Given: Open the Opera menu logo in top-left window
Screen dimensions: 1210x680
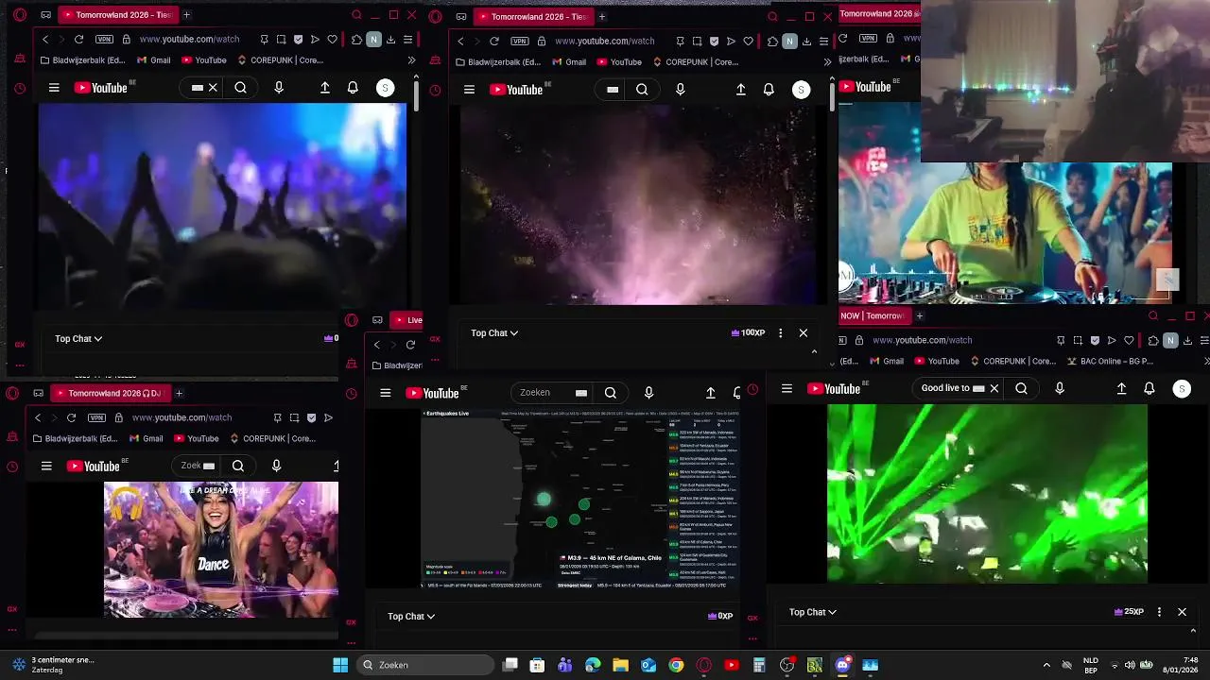Looking at the screenshot, I should pyautogui.click(x=20, y=15).
